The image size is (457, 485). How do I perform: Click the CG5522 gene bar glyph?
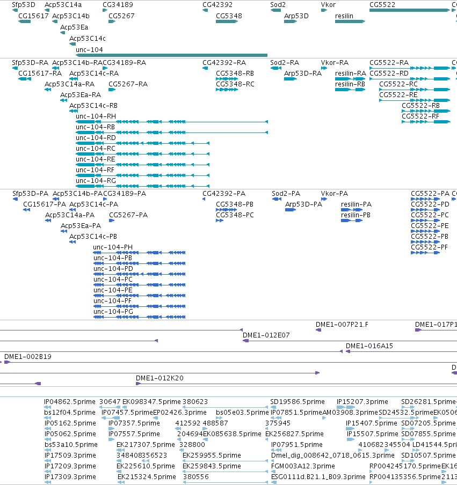(410, 10)
